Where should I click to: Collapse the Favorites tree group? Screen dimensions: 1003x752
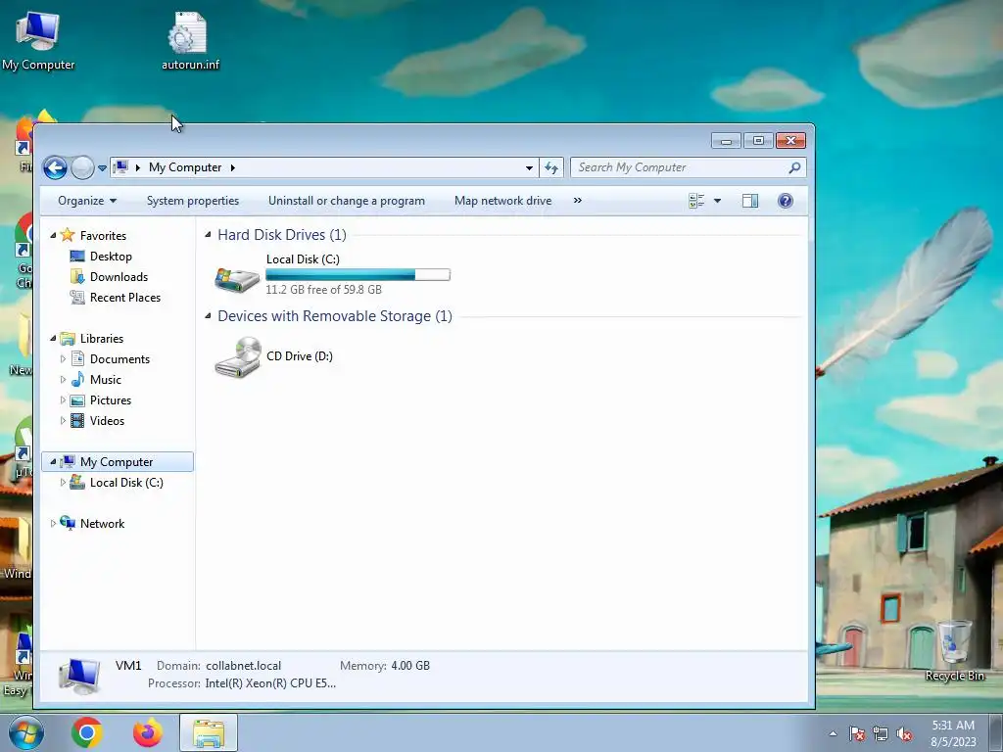[53, 235]
